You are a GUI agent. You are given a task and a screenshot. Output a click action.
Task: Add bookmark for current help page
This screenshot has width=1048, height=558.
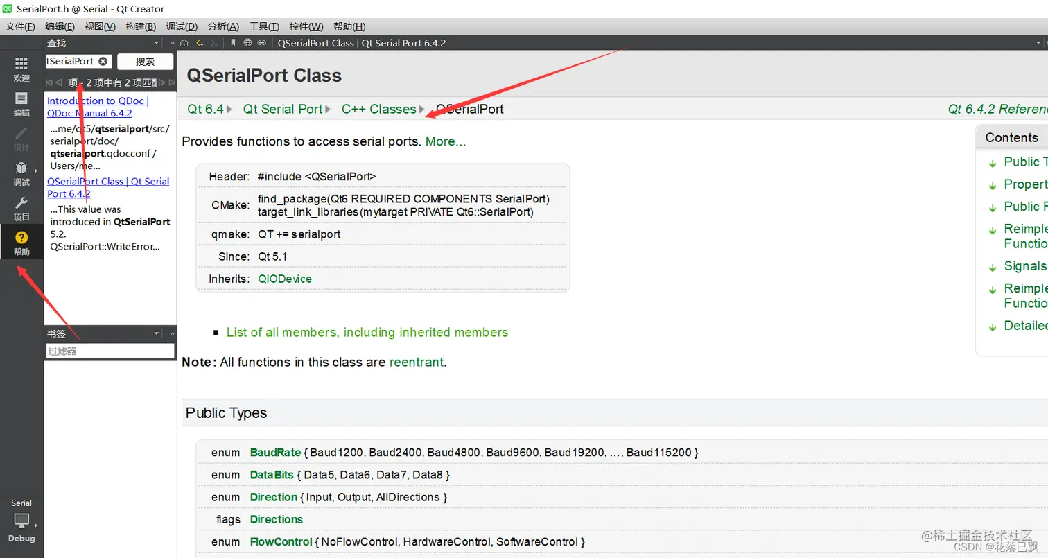[x=233, y=43]
